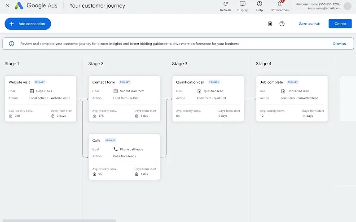This screenshot has height=222, width=356.
Task: Click PRIMARY badge on Qualification call
Action: coord(214,82)
